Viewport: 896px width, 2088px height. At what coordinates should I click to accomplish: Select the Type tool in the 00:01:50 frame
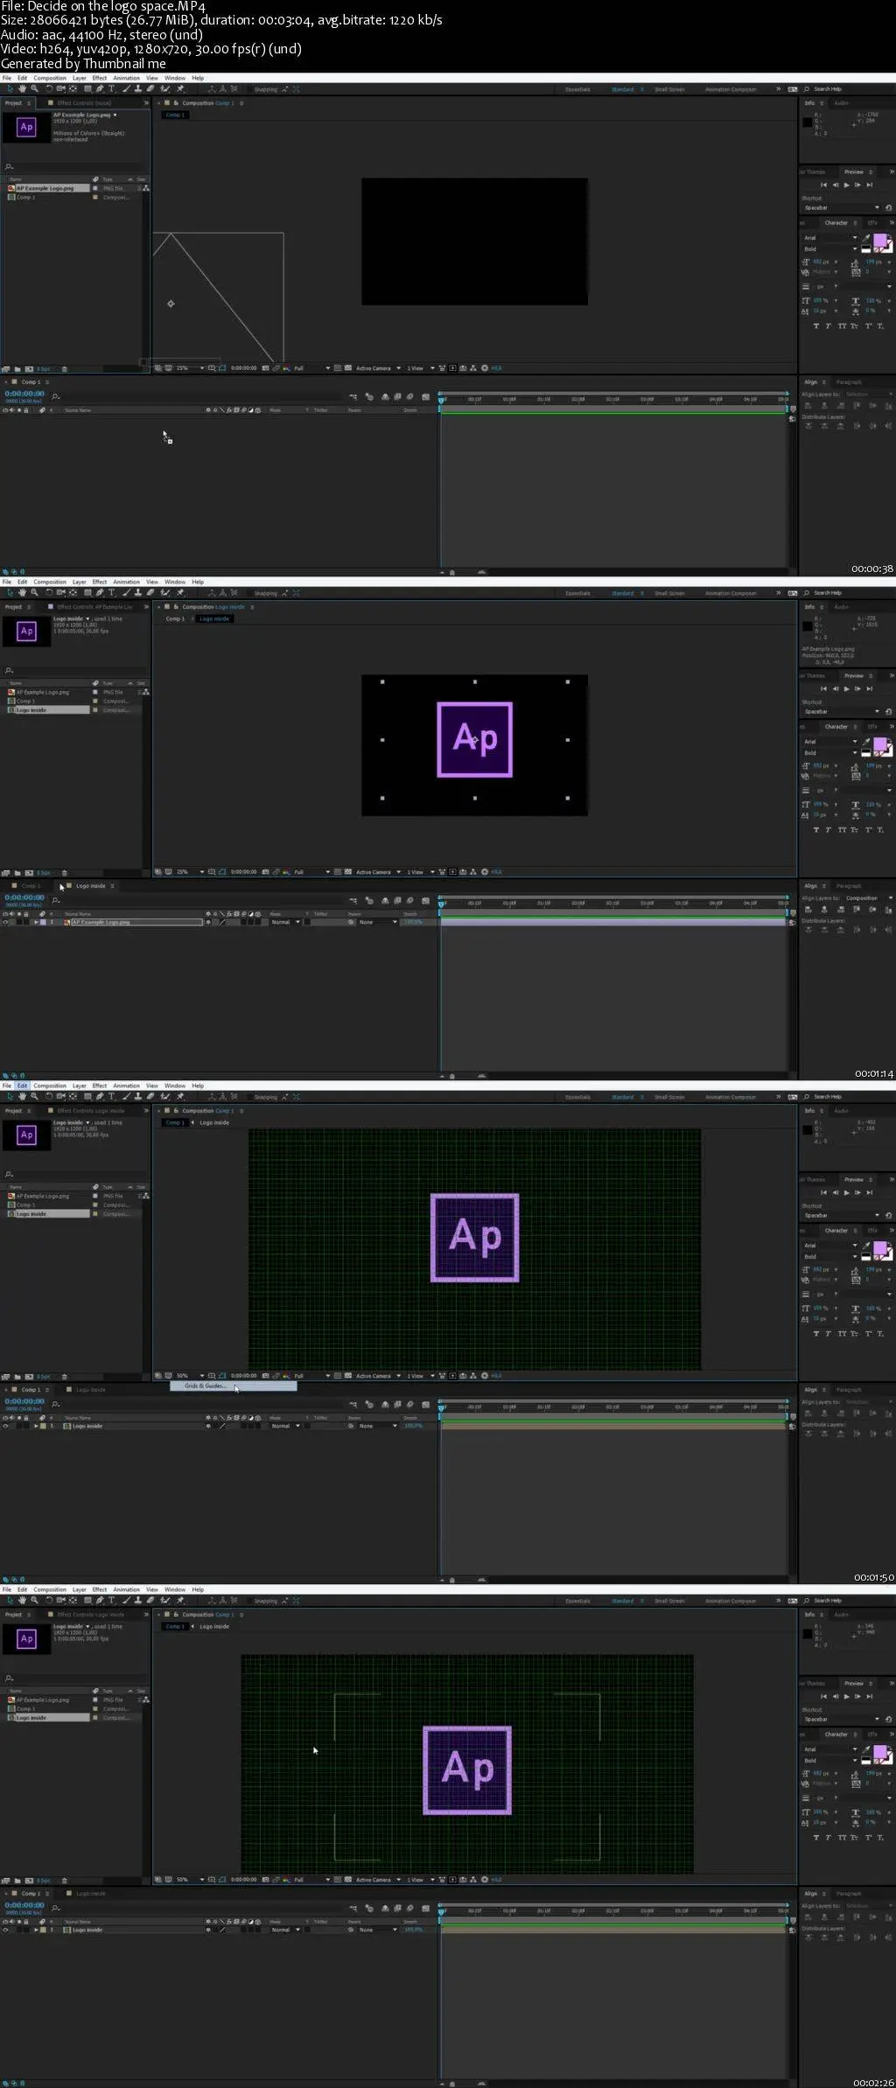click(x=111, y=1096)
